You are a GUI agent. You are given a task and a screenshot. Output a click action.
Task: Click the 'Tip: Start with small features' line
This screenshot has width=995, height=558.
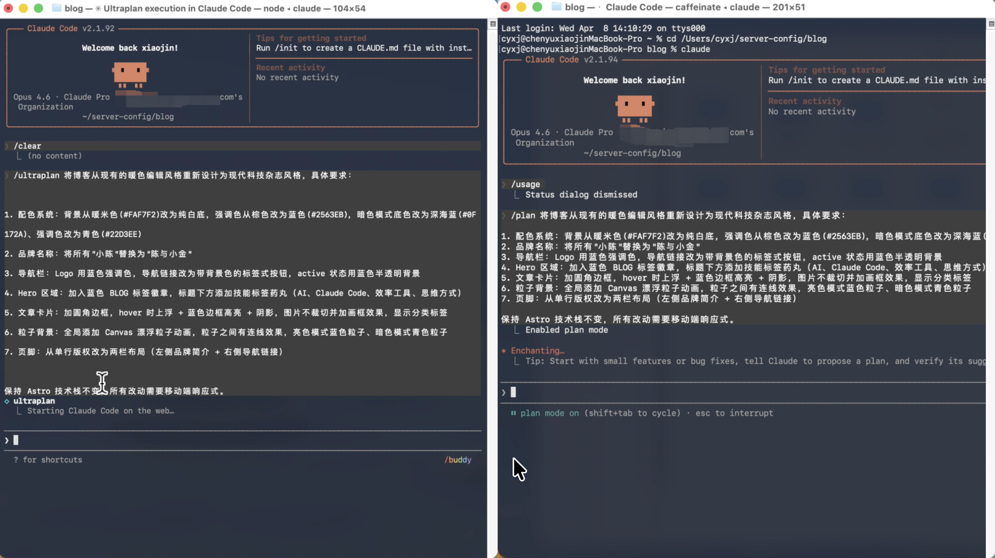click(755, 361)
